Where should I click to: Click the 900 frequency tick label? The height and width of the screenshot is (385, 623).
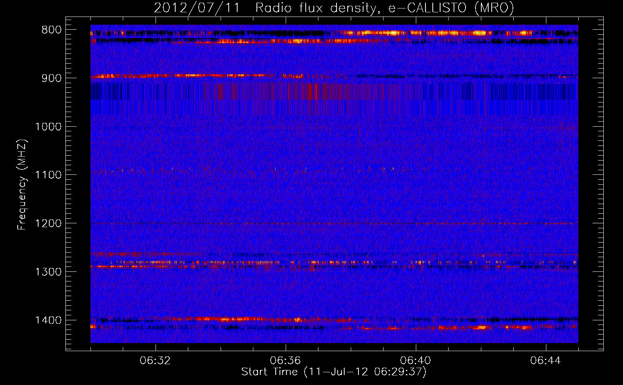pyautogui.click(x=52, y=78)
